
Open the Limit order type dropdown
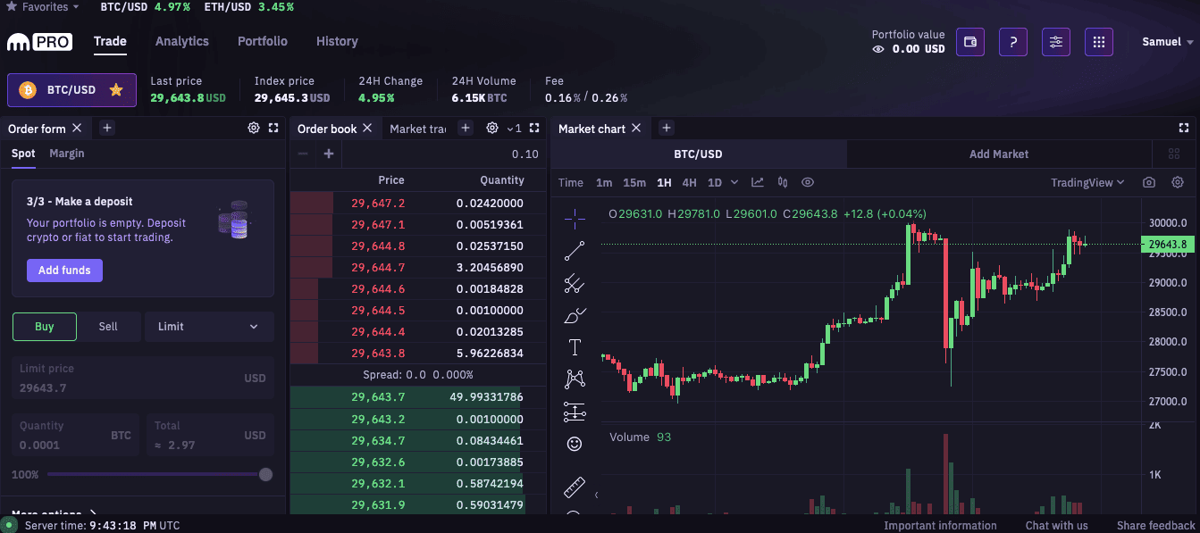click(209, 327)
